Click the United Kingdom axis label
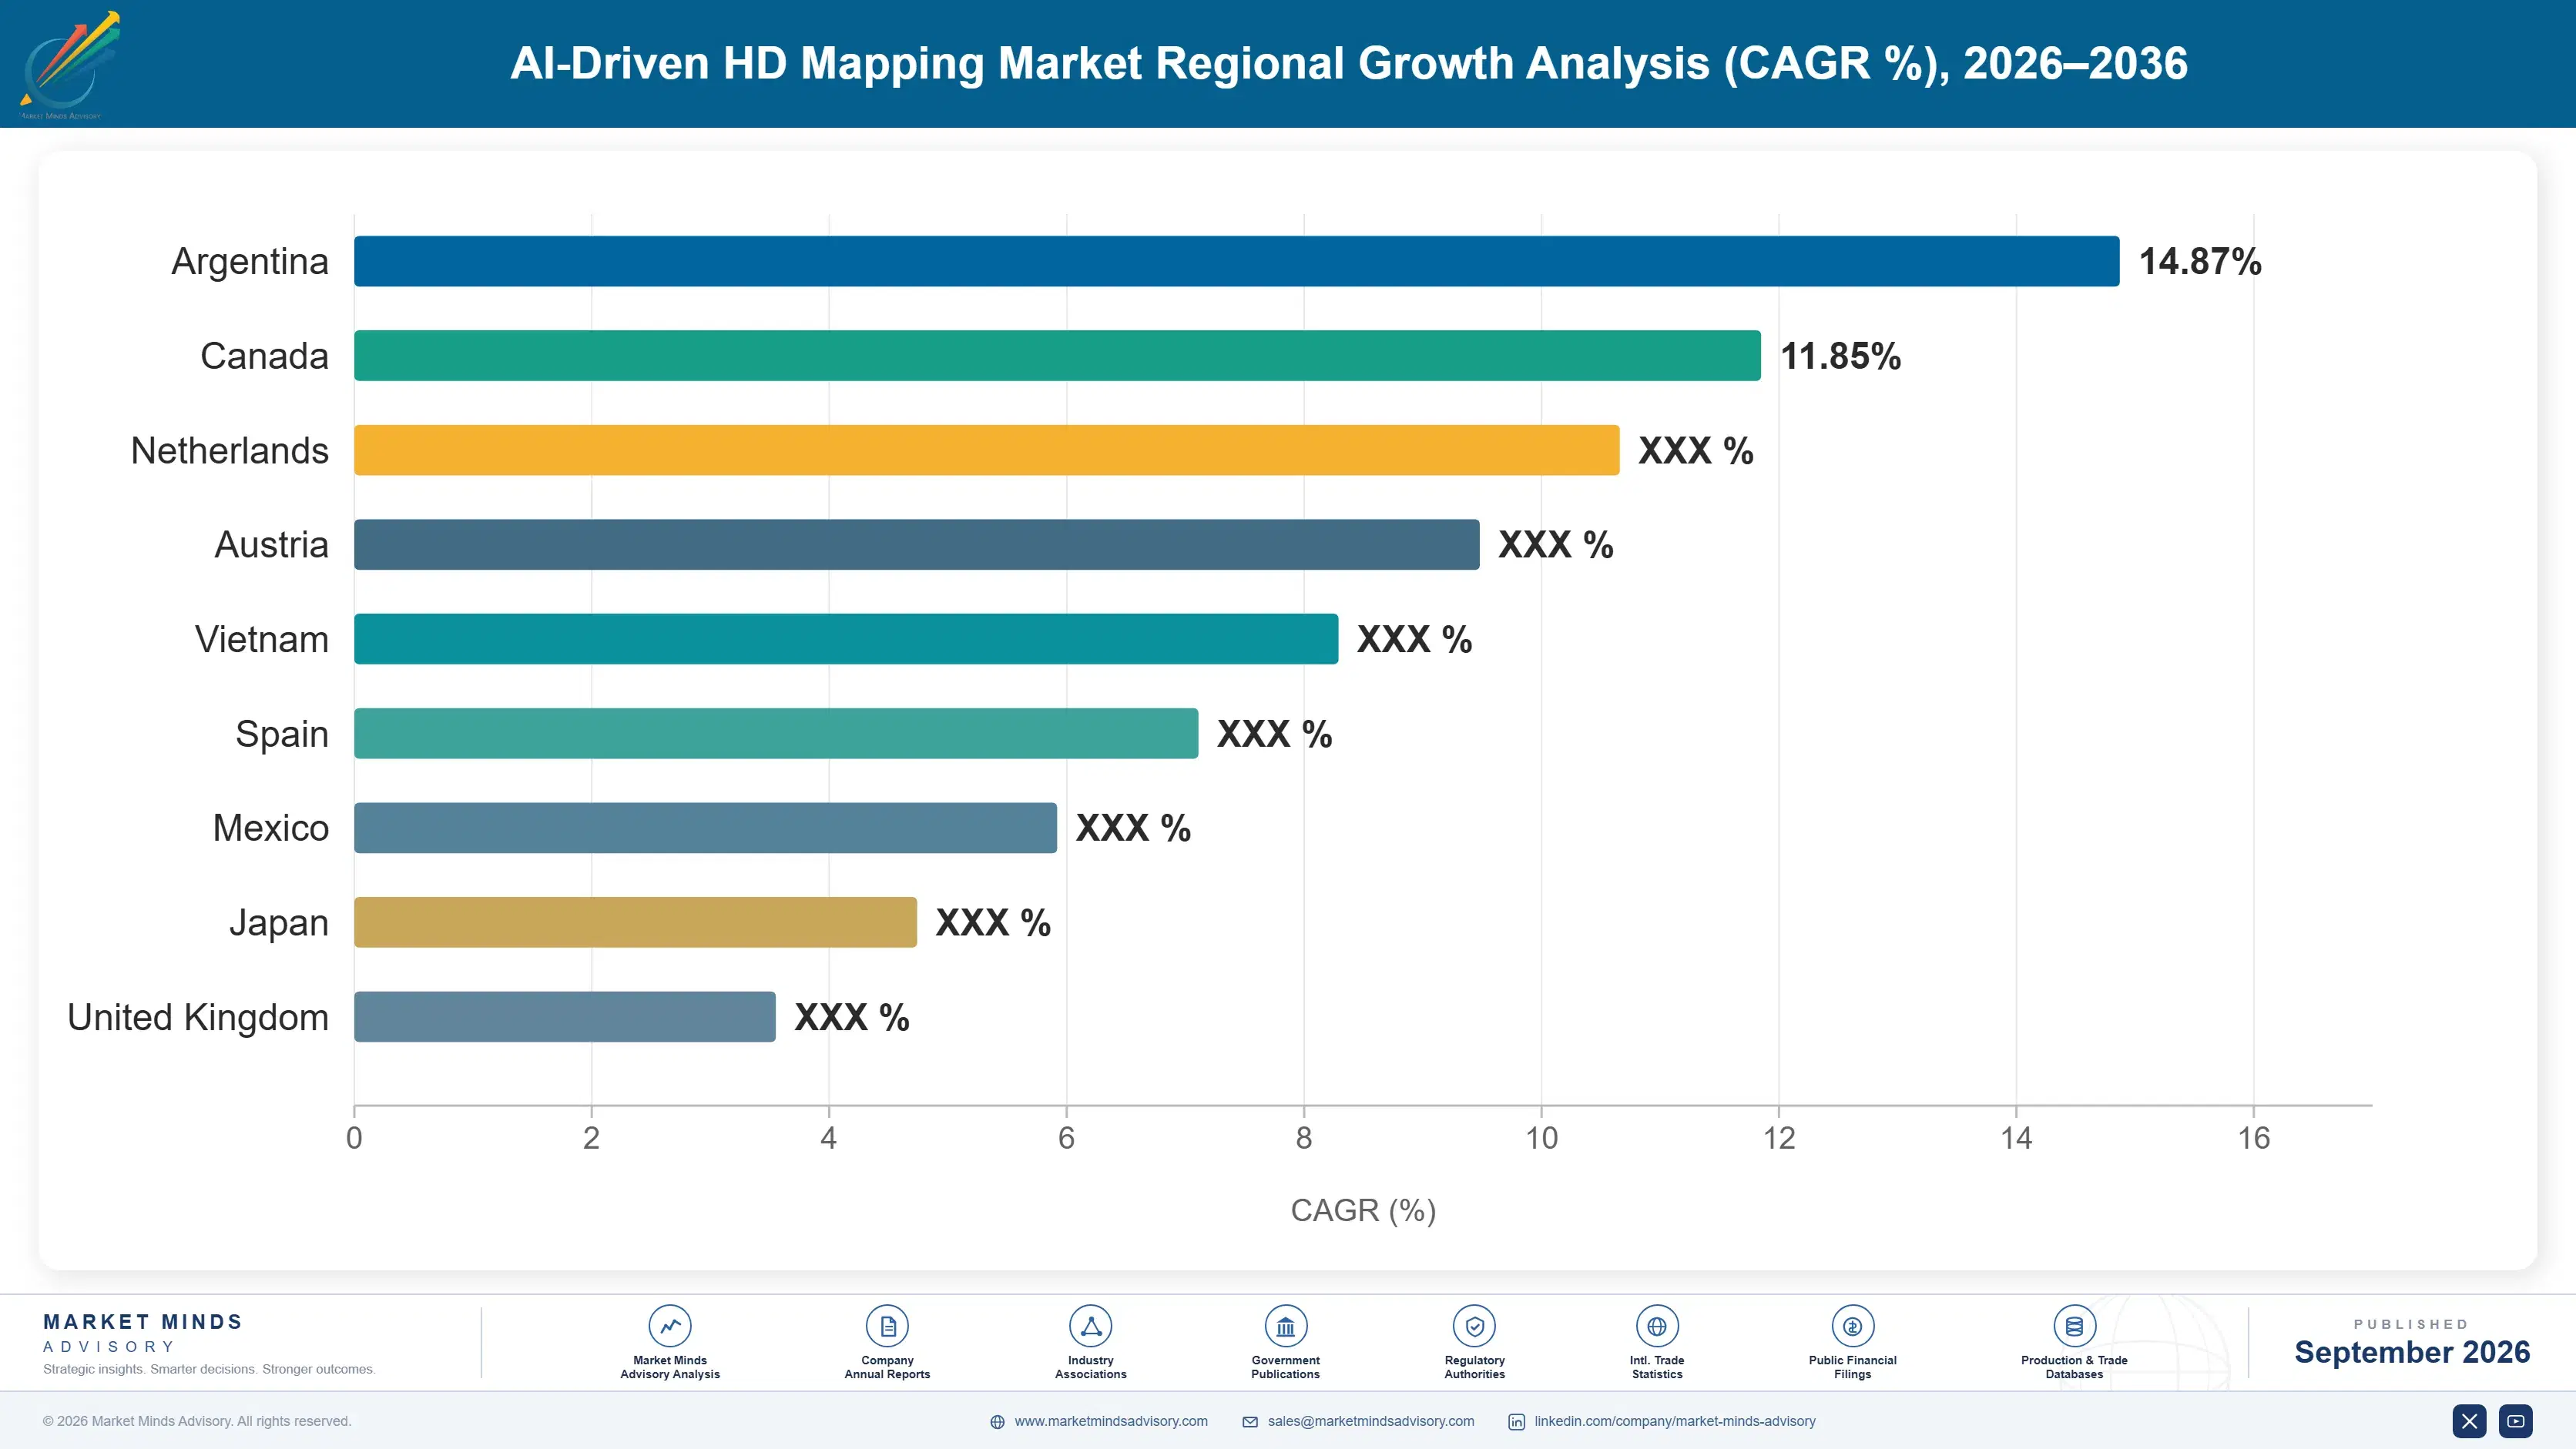 tap(198, 1016)
